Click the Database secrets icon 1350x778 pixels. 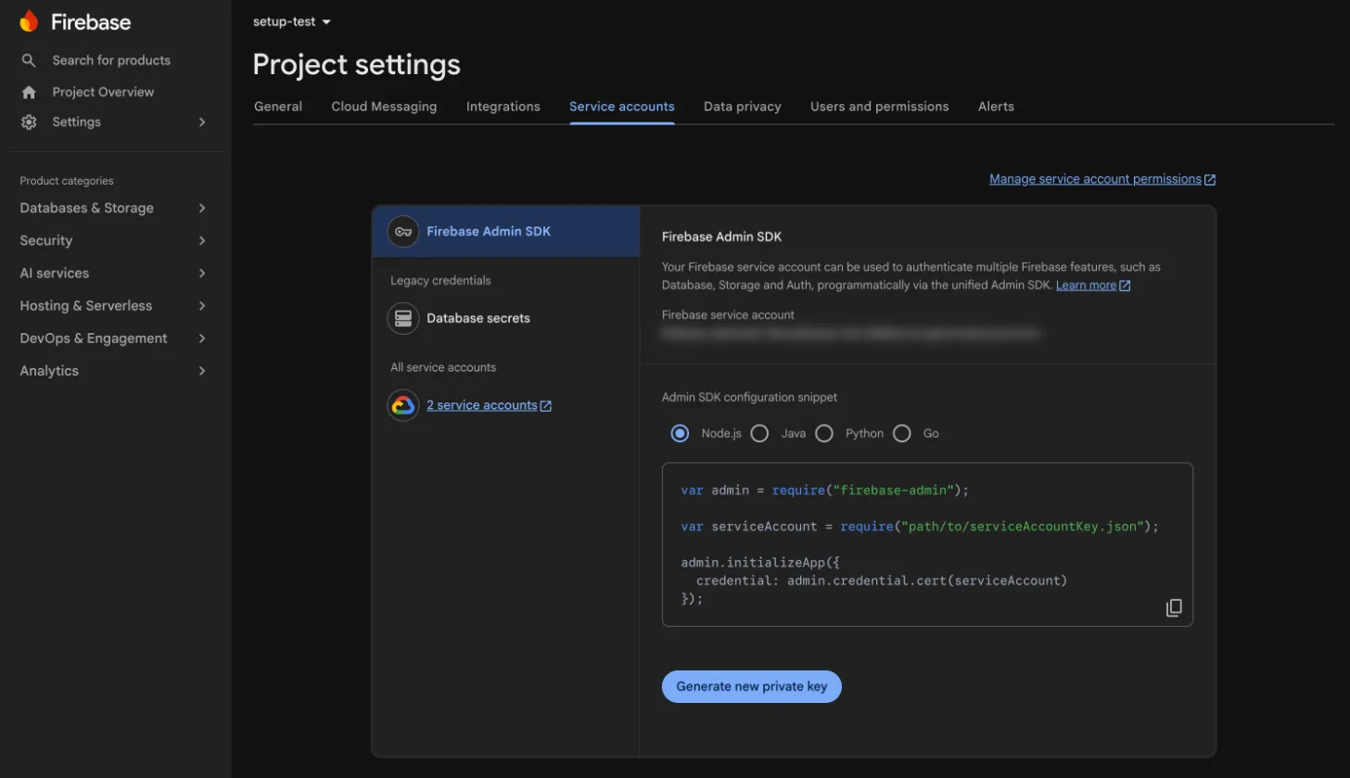point(403,318)
